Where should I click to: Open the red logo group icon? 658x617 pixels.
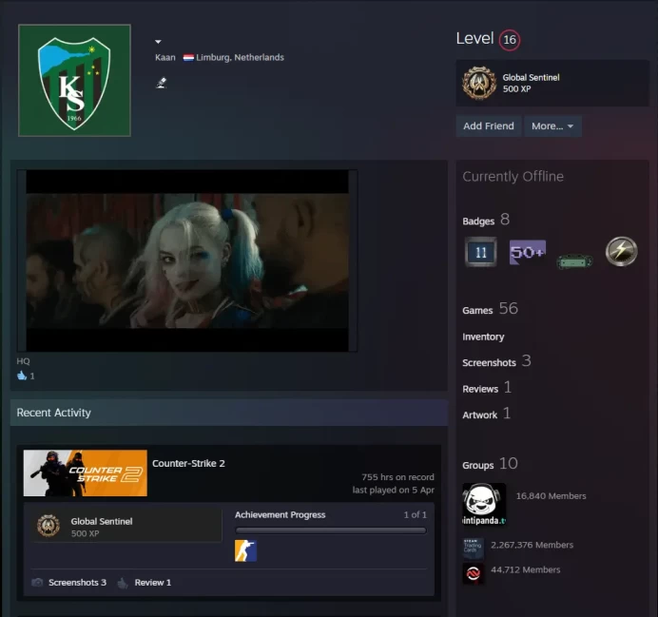point(473,573)
